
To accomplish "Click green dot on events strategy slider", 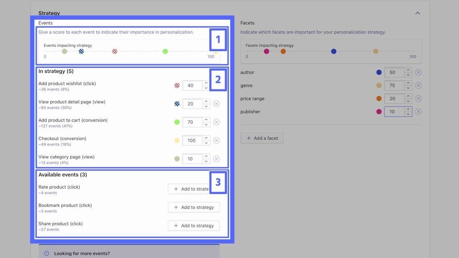I will (165, 52).
